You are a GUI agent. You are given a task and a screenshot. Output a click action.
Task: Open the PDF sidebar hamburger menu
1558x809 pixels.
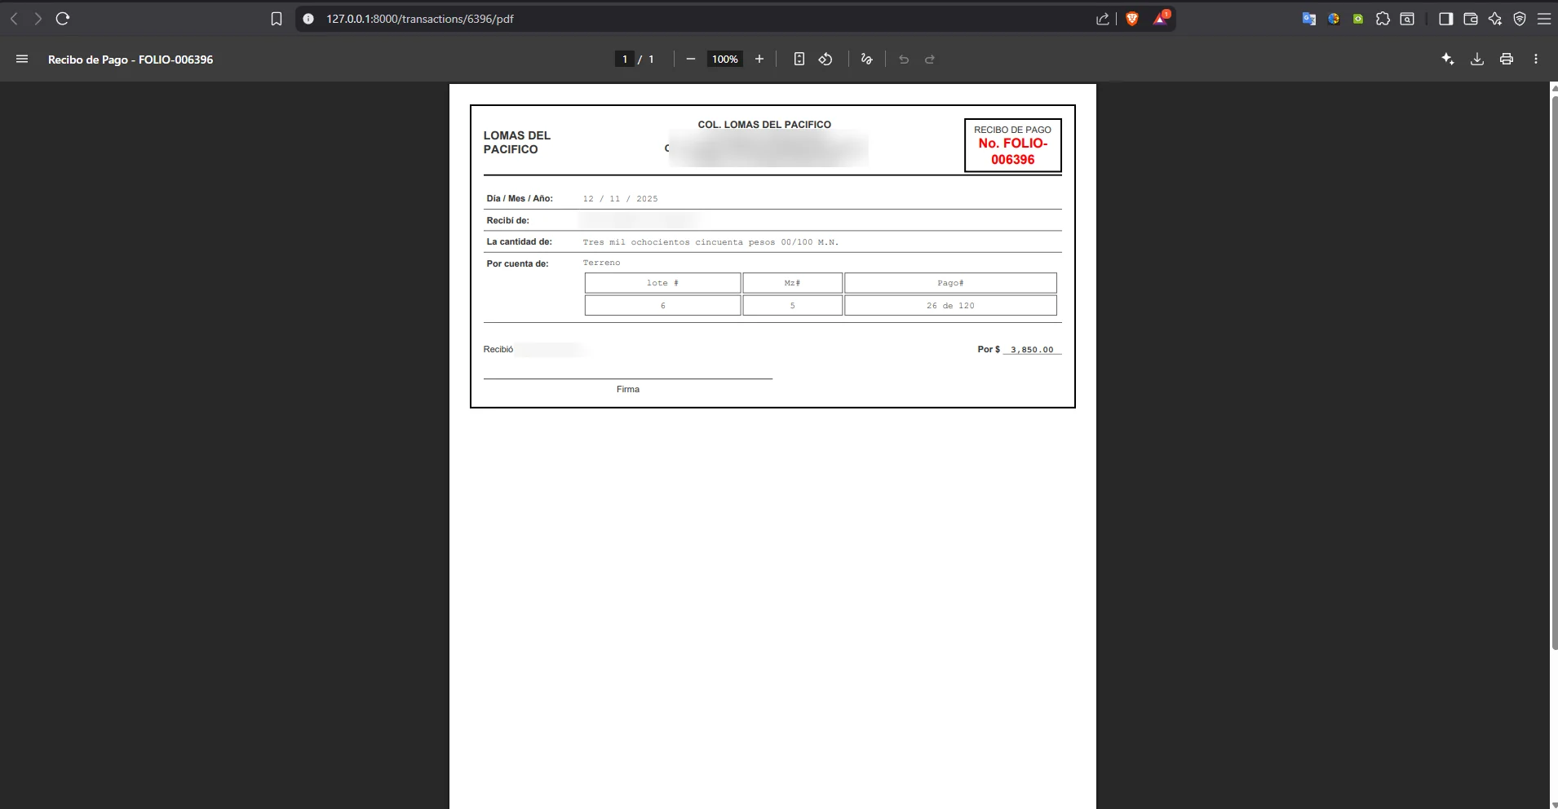coord(22,59)
